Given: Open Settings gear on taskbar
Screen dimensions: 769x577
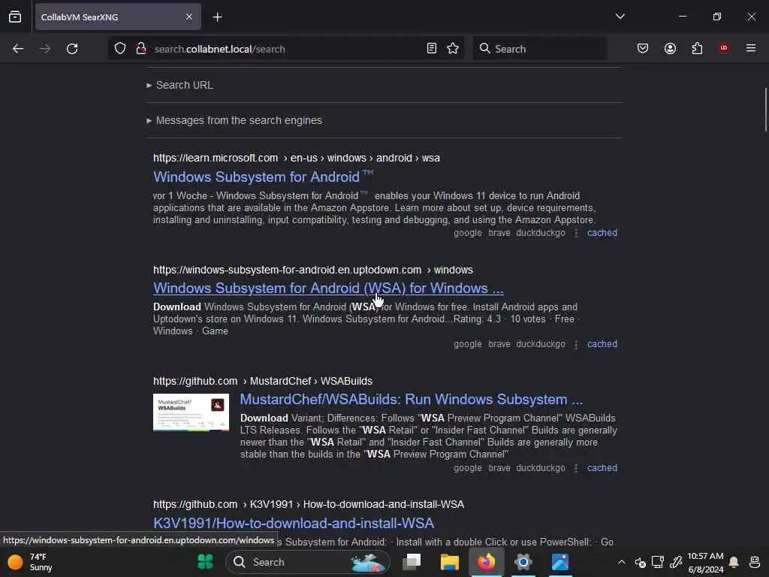Looking at the screenshot, I should [523, 562].
